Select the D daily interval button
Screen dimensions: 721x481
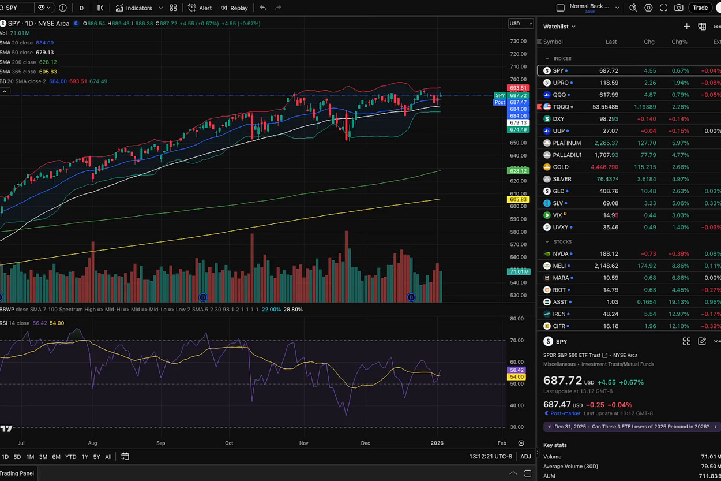pos(81,8)
